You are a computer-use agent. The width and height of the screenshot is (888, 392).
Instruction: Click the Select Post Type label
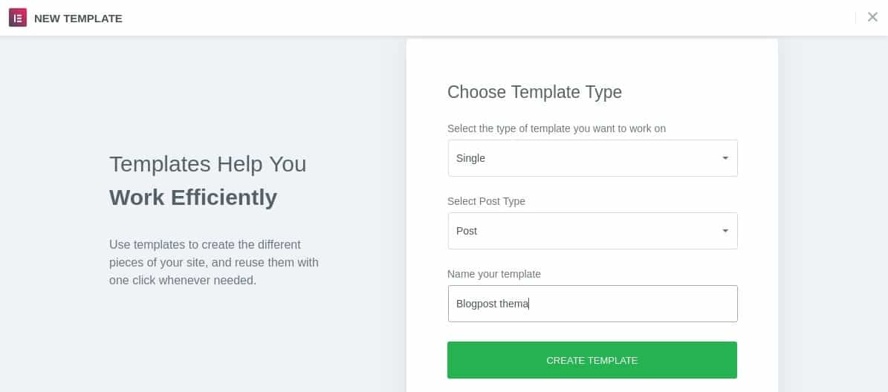pyautogui.click(x=486, y=201)
